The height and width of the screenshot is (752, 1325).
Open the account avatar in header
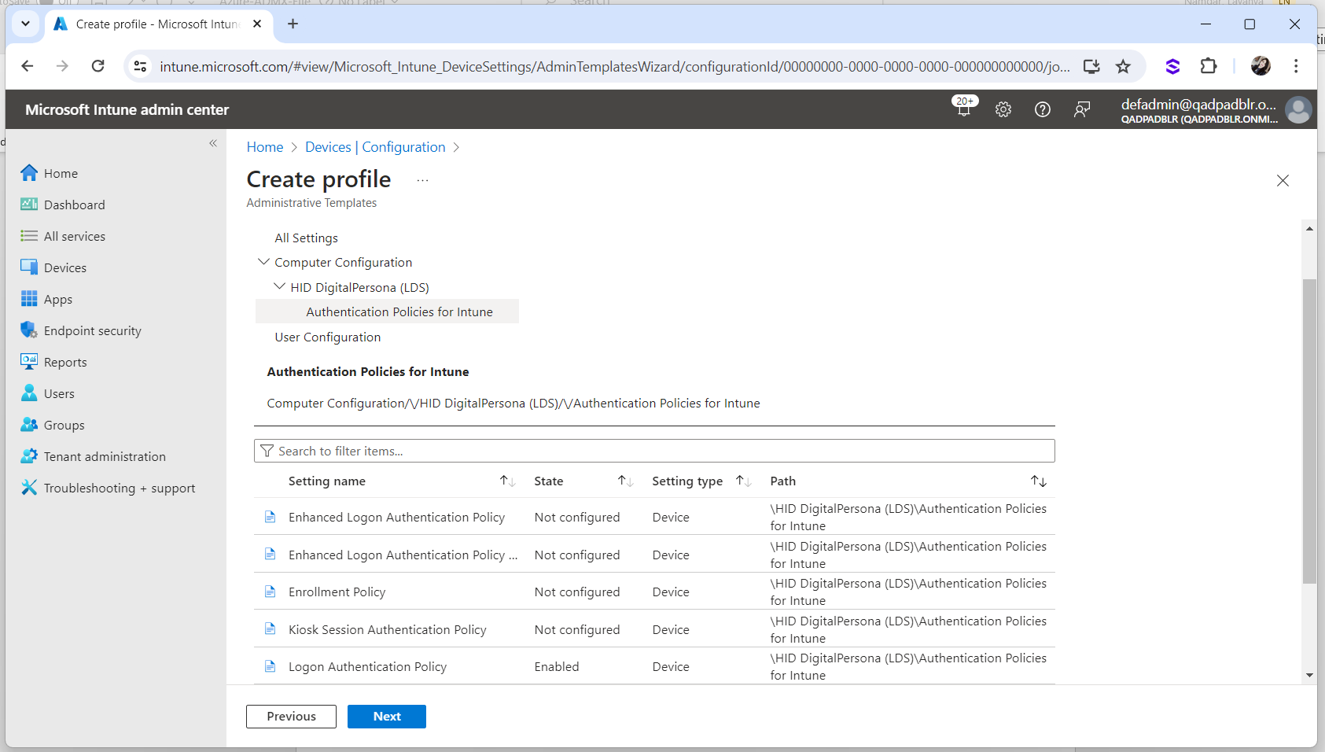[1298, 109]
